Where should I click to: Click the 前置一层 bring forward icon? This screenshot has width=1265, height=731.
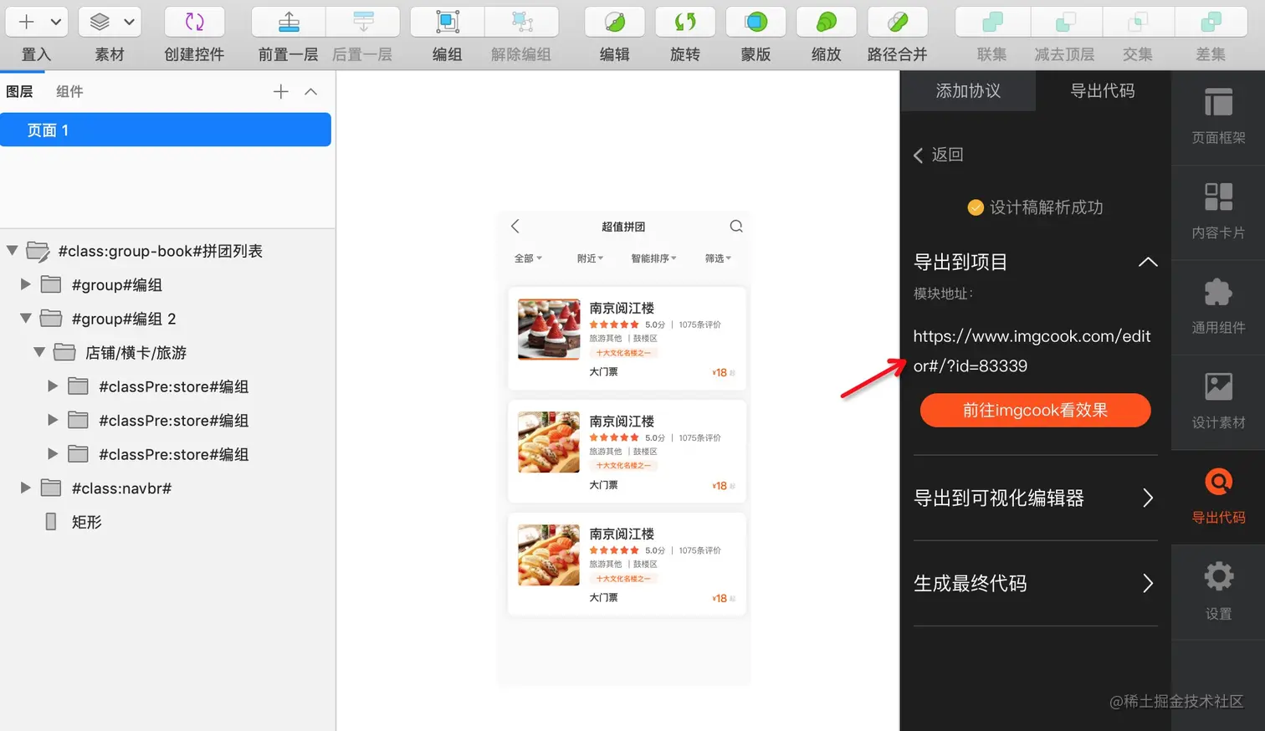click(289, 22)
